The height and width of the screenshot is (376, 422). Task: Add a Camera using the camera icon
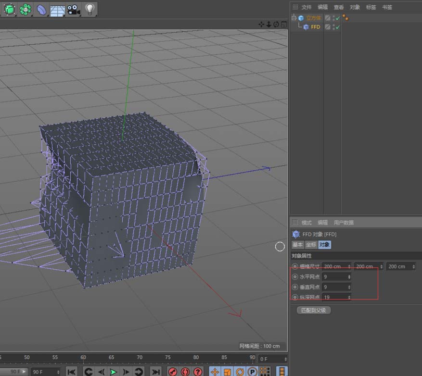click(73, 10)
